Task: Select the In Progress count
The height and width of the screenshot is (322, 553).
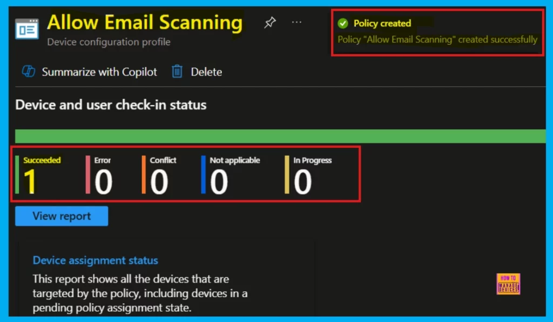Action: (303, 181)
